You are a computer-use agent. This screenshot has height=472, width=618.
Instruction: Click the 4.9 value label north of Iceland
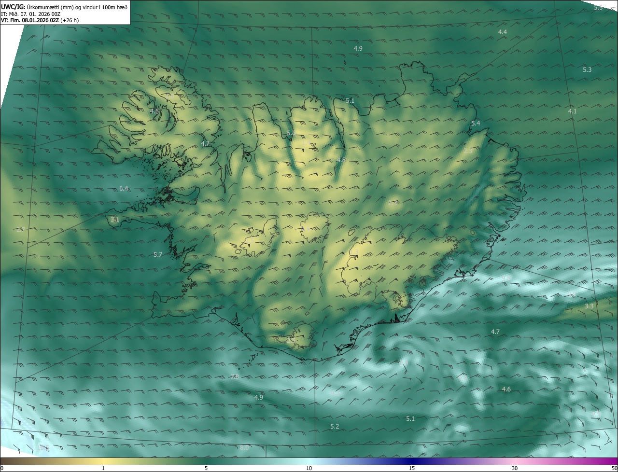[x=358, y=49]
